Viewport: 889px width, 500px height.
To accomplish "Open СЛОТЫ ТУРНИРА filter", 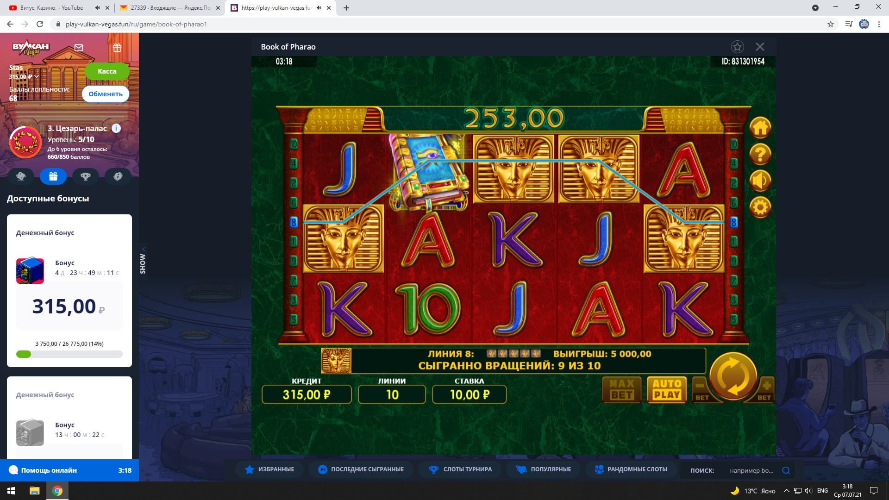I will 460,469.
